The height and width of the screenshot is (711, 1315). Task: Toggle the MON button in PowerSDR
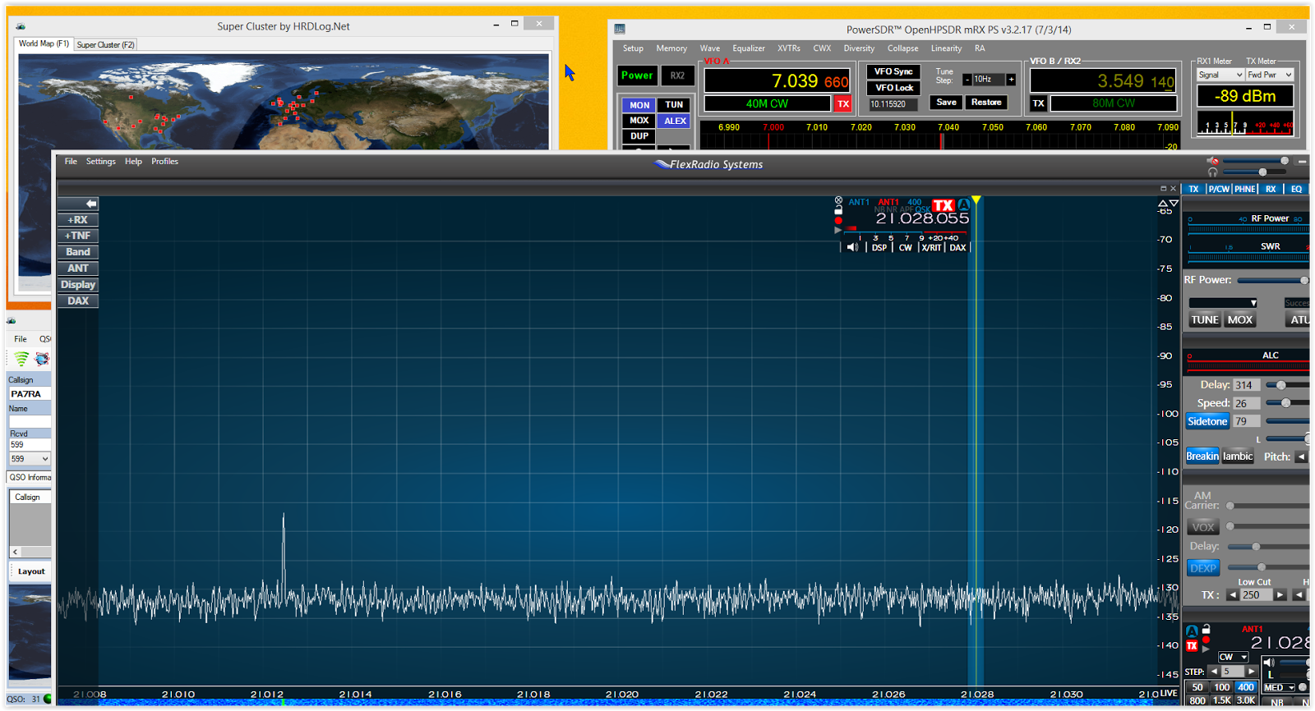pos(639,105)
